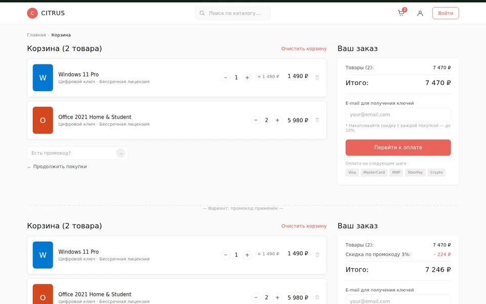Decrease Office 2021 quantity in the promo-applied cart
Viewport: 486px width, 304px height.
[x=256, y=297]
